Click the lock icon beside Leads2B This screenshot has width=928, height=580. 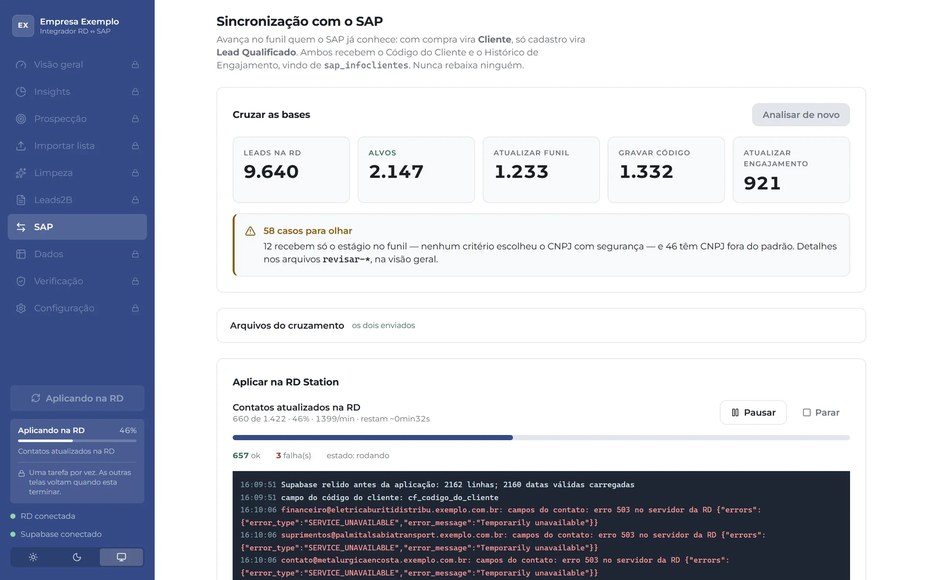pos(135,200)
